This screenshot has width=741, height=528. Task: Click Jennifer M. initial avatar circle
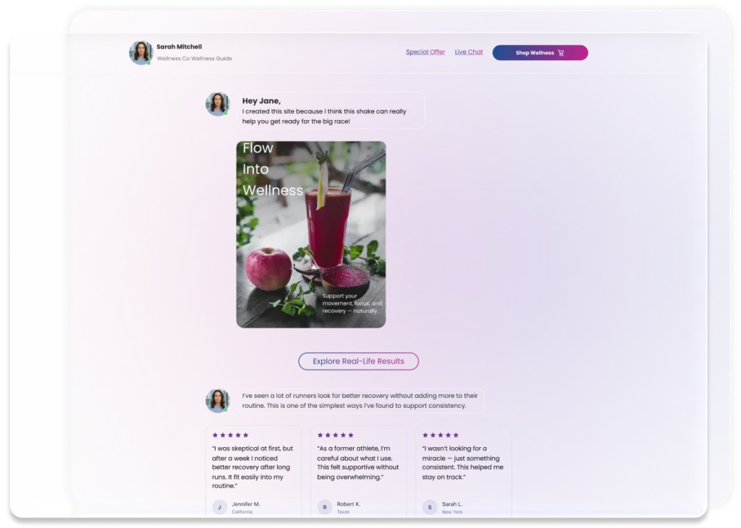219,507
